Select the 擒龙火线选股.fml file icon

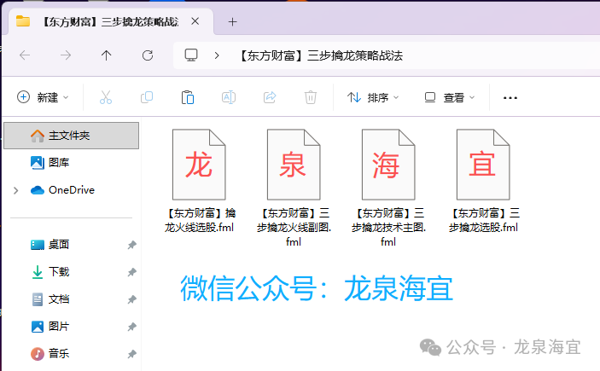coord(199,165)
